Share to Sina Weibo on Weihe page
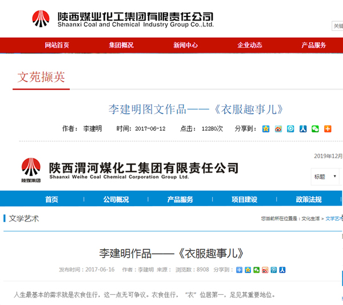 pyautogui.click(x=265, y=270)
